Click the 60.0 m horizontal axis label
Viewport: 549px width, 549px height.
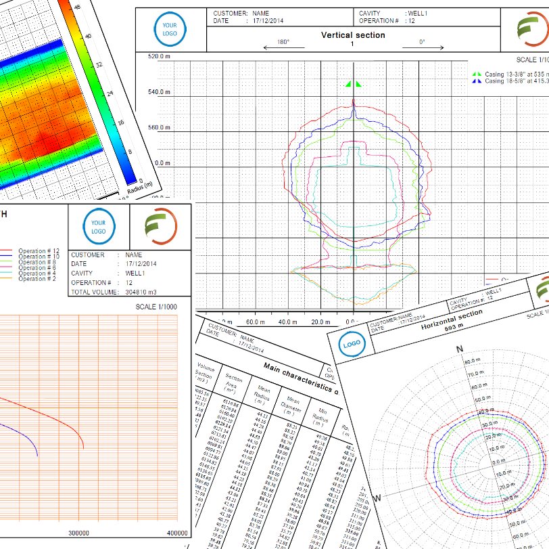click(256, 322)
